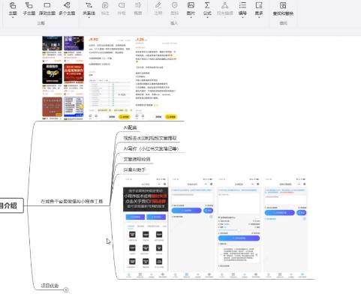Viewport: 361px width, 297px height.
Task: Click the 编号 numbering icon
Action: (x=242, y=5)
